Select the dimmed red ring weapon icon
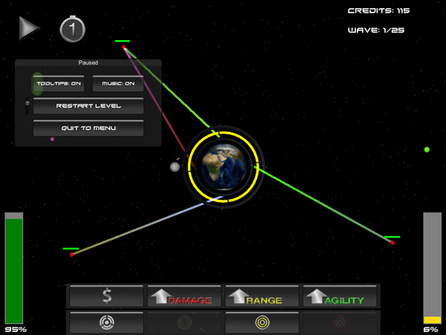This screenshot has height=335, width=446. tap(340, 322)
